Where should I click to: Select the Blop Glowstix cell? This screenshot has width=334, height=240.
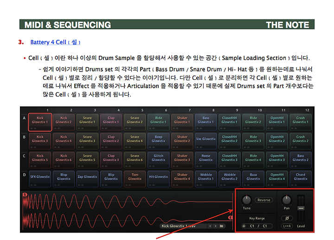[64, 179]
